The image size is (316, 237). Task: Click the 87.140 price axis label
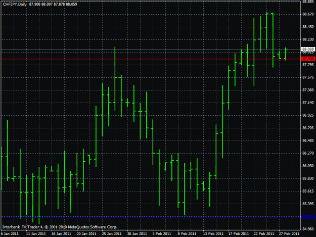308,103
